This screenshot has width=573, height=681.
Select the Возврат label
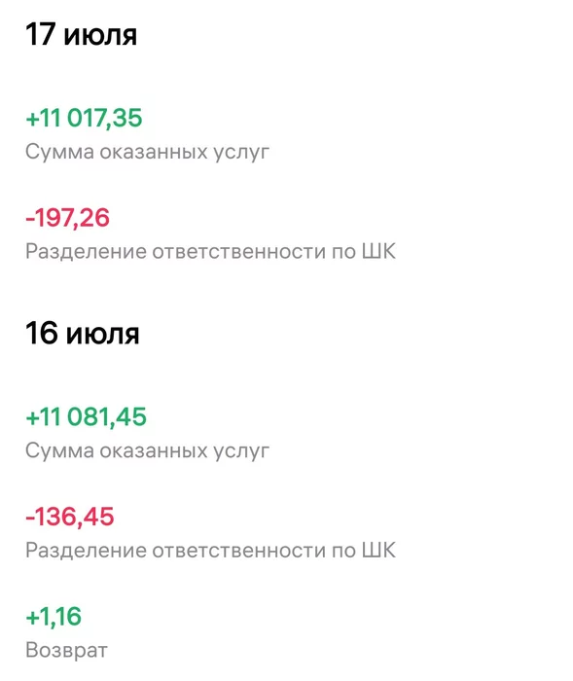tap(66, 650)
